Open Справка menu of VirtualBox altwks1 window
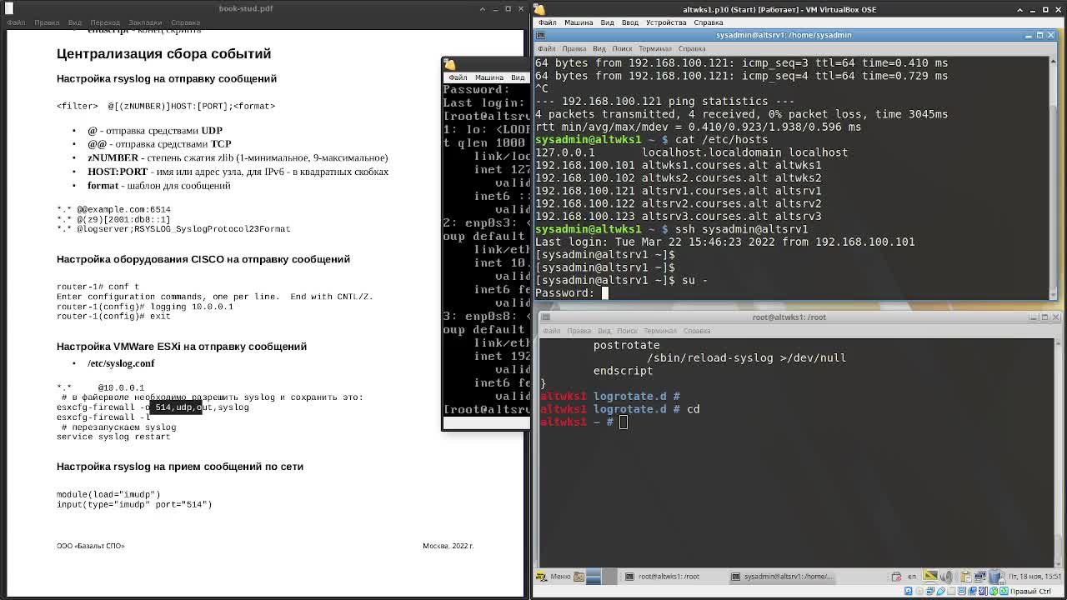The image size is (1067, 600). pyautogui.click(x=709, y=22)
